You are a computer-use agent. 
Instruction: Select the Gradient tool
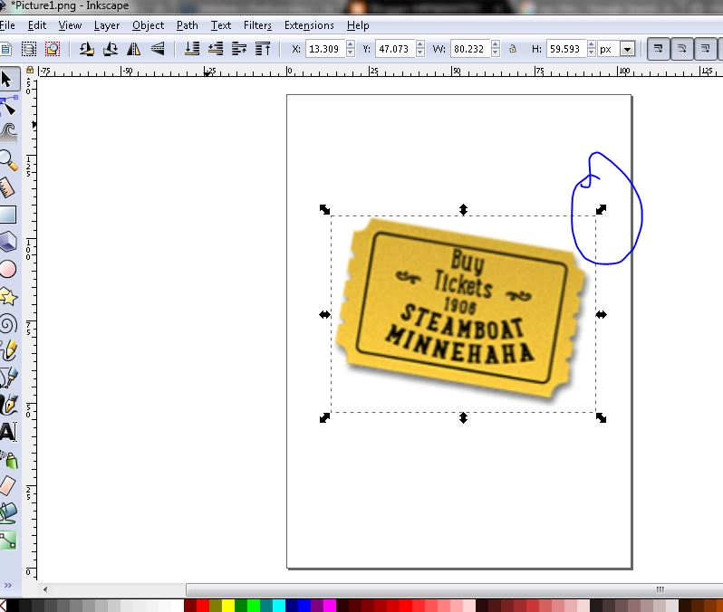click(8, 540)
